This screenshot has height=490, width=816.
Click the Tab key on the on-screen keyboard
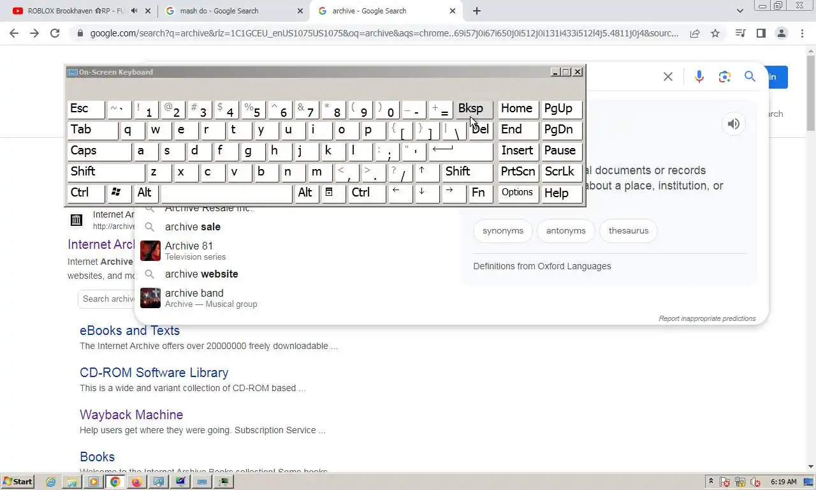pyautogui.click(x=92, y=130)
